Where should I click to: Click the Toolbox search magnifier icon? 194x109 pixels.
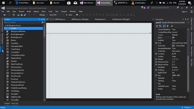[x=42, y=22]
